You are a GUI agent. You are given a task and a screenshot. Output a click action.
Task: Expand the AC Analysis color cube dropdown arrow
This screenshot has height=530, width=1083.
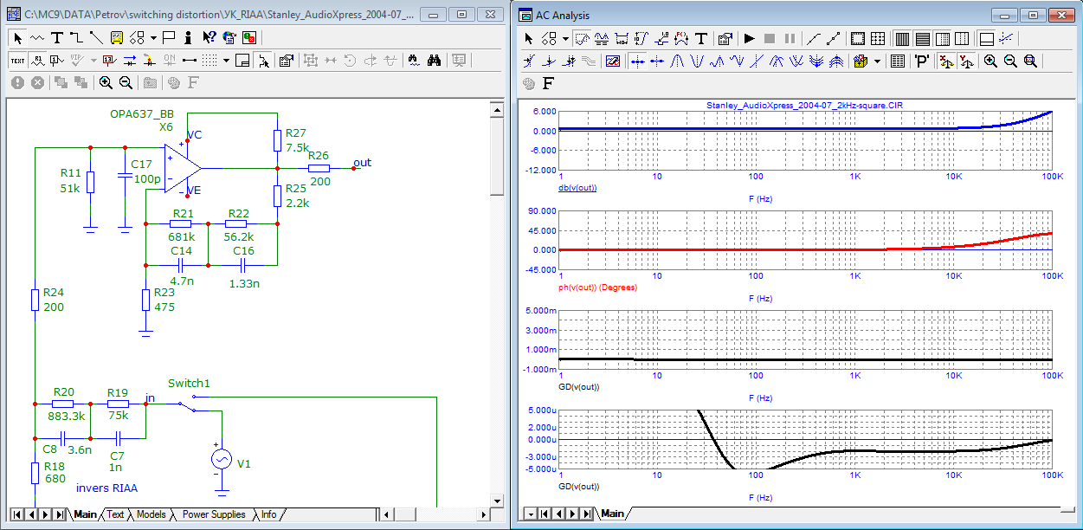click(x=877, y=61)
